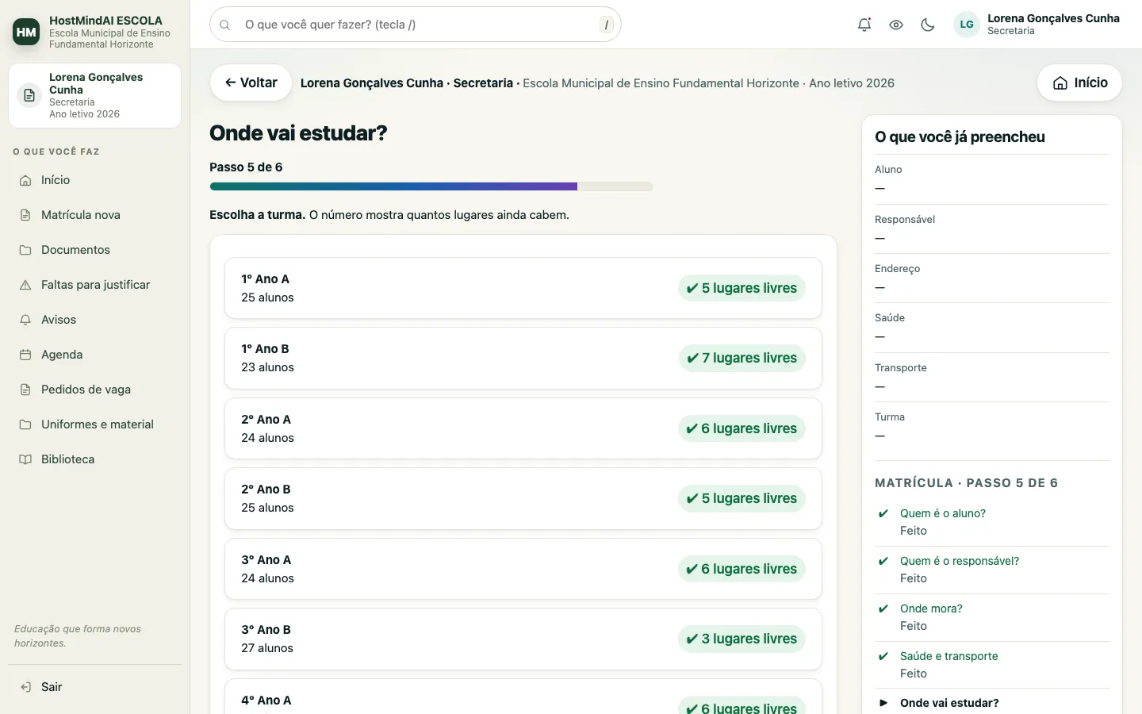Select the 2º Ano B class
1142x714 pixels.
pyautogui.click(x=523, y=498)
